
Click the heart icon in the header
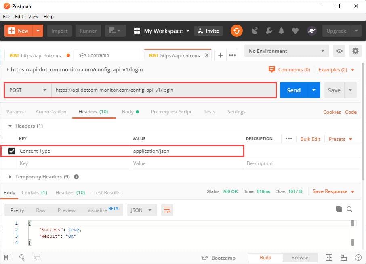click(295, 31)
